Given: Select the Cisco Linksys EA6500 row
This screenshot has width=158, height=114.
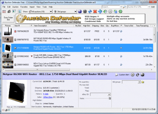Looking at the screenshot, I should coord(78,65).
